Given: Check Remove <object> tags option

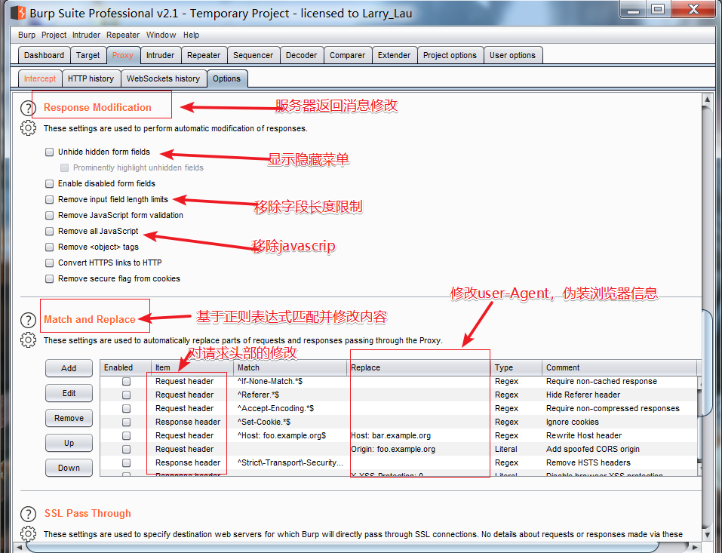Looking at the screenshot, I should [49, 247].
